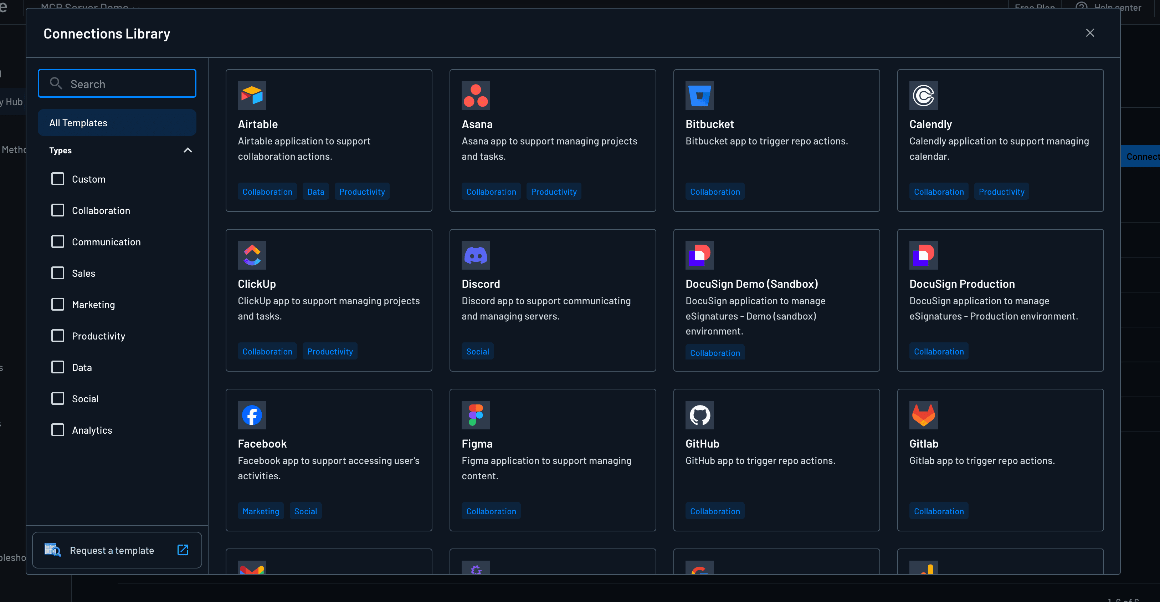Viewport: 1160px width, 602px height.
Task: Open the Facebook connection card title
Action: pos(262,444)
